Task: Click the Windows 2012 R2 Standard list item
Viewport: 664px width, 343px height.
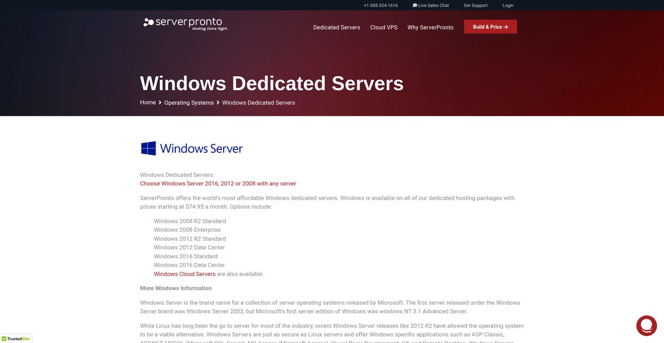Action: (190, 238)
